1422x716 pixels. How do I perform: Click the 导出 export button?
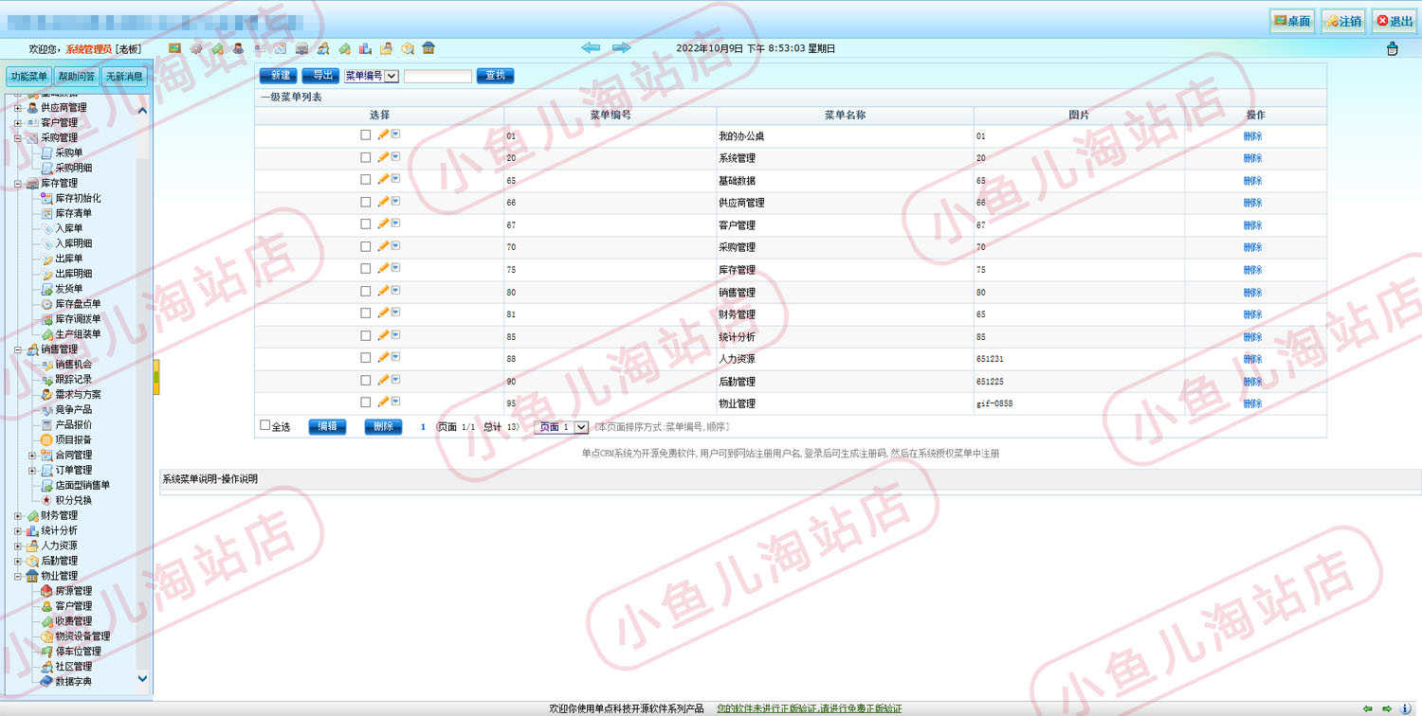tap(321, 76)
